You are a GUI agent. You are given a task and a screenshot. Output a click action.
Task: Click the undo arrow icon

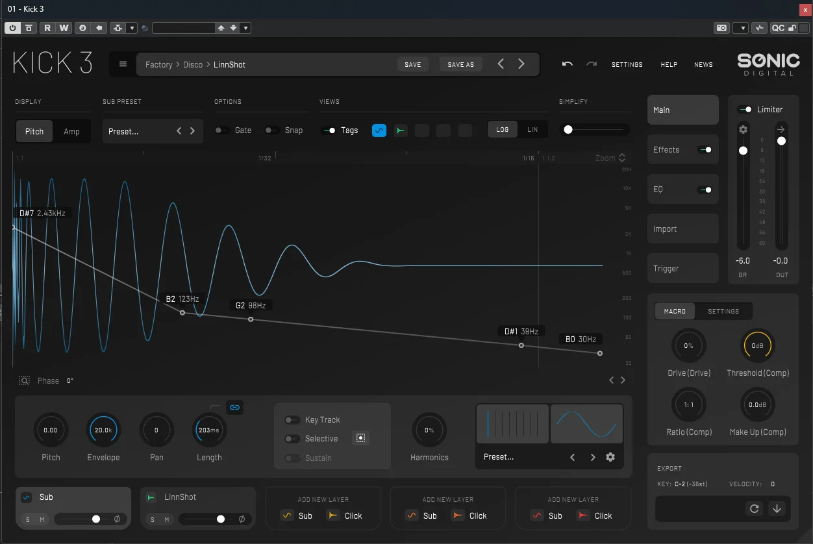(568, 64)
